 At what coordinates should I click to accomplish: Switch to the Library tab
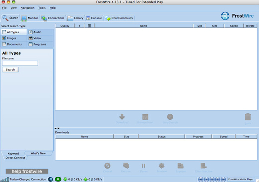pyautogui.click(x=76, y=18)
